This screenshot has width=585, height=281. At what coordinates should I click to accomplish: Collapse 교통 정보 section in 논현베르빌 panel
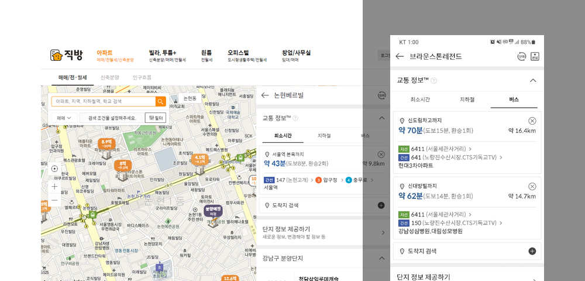point(381,118)
